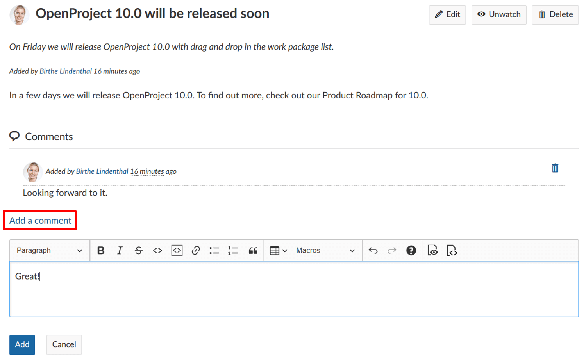Insert a hyperlink in the comment
This screenshot has width=586, height=362.
pos(196,251)
